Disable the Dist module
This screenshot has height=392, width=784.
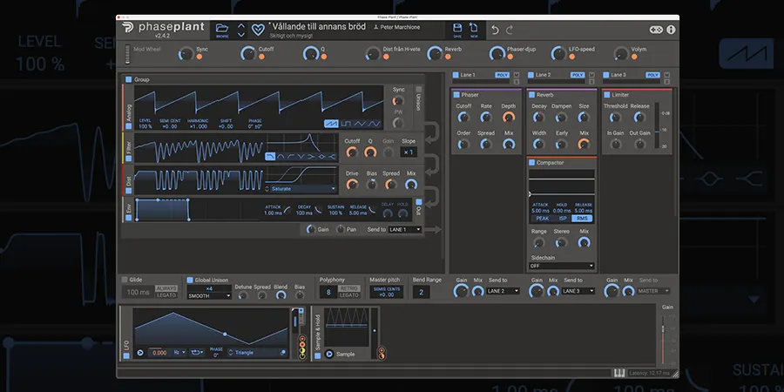tap(129, 191)
